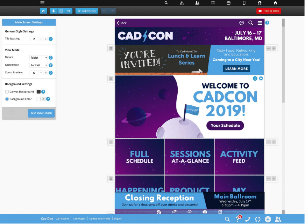
Task: Decrease Tile Spacing with the minus button
Action: coord(41,39)
